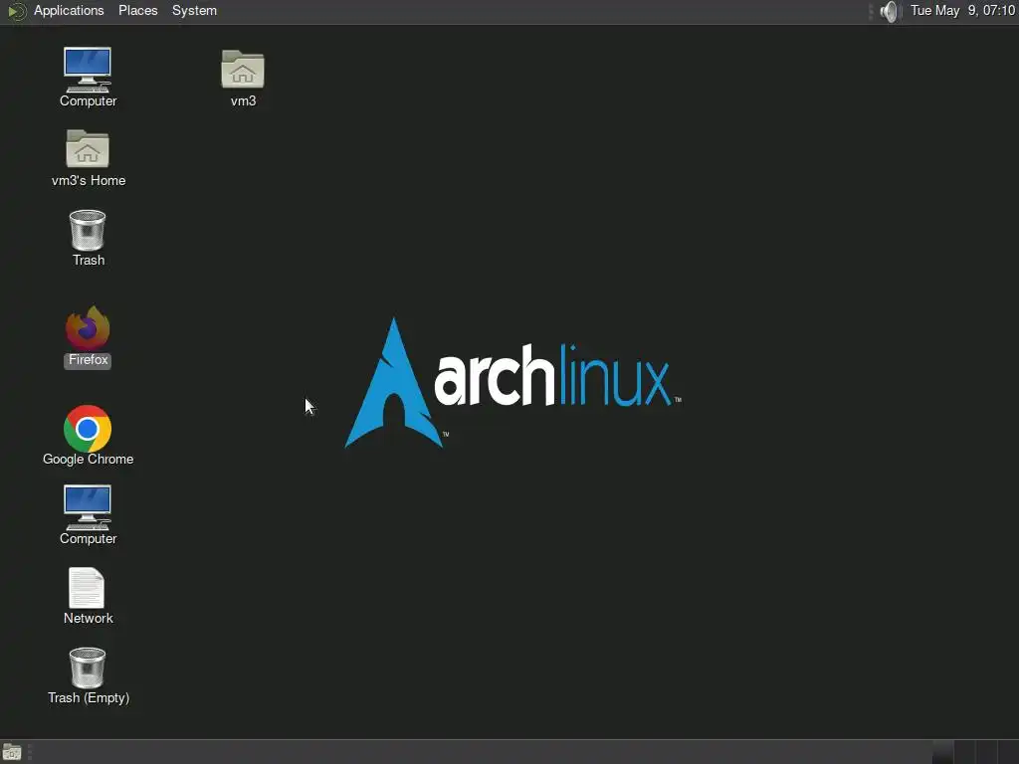
Task: Select the Computer icon below Google Chrome
Action: coord(88,508)
